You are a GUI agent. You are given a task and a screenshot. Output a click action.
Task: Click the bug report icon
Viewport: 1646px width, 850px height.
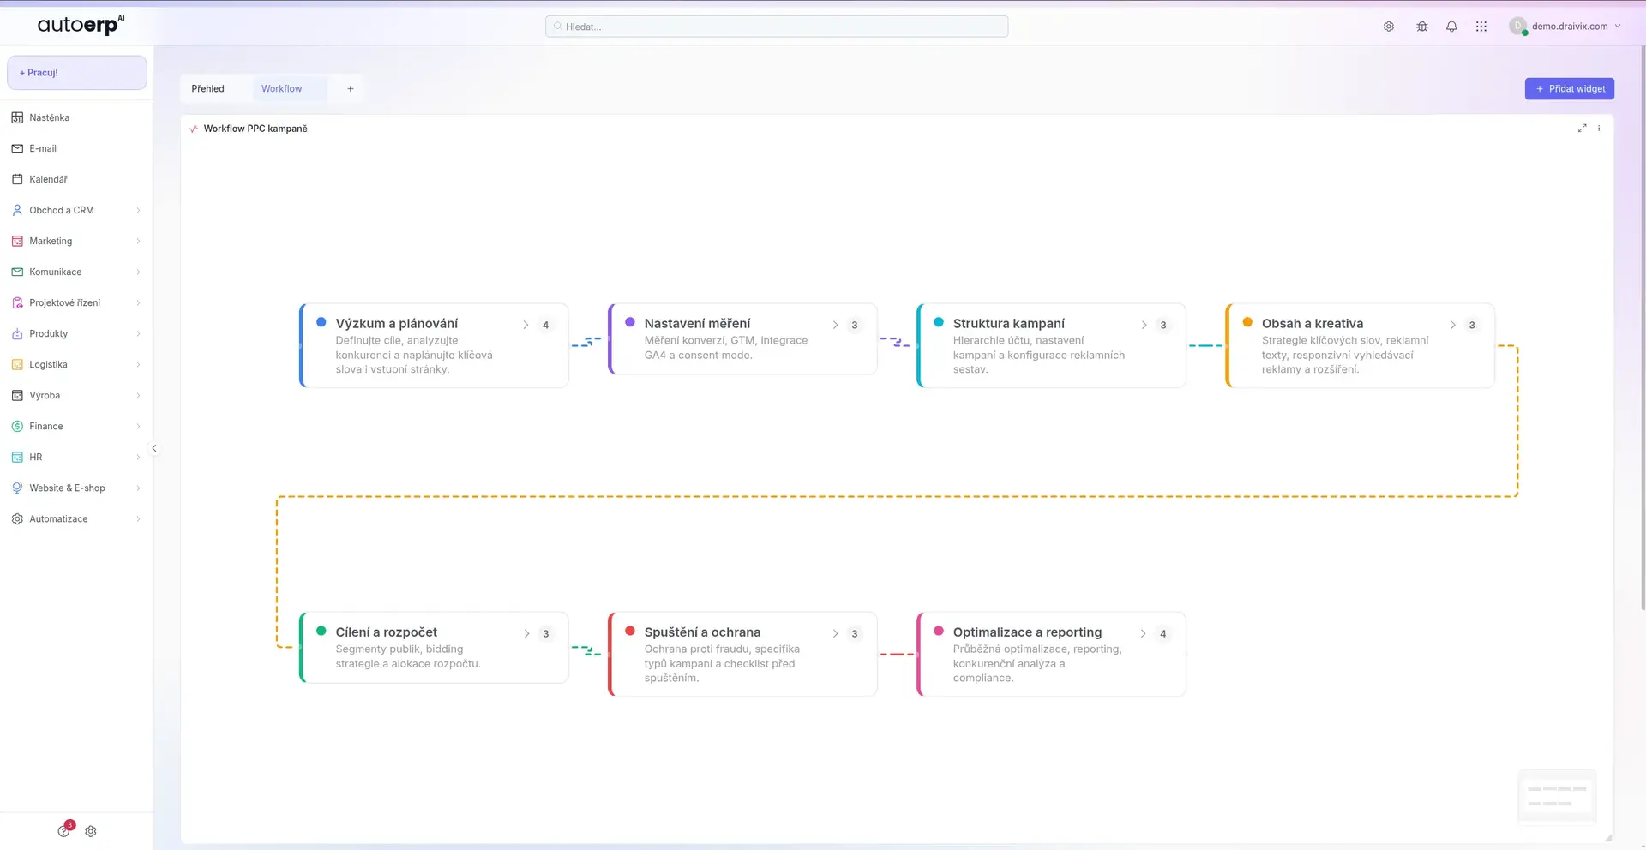coord(1422,27)
